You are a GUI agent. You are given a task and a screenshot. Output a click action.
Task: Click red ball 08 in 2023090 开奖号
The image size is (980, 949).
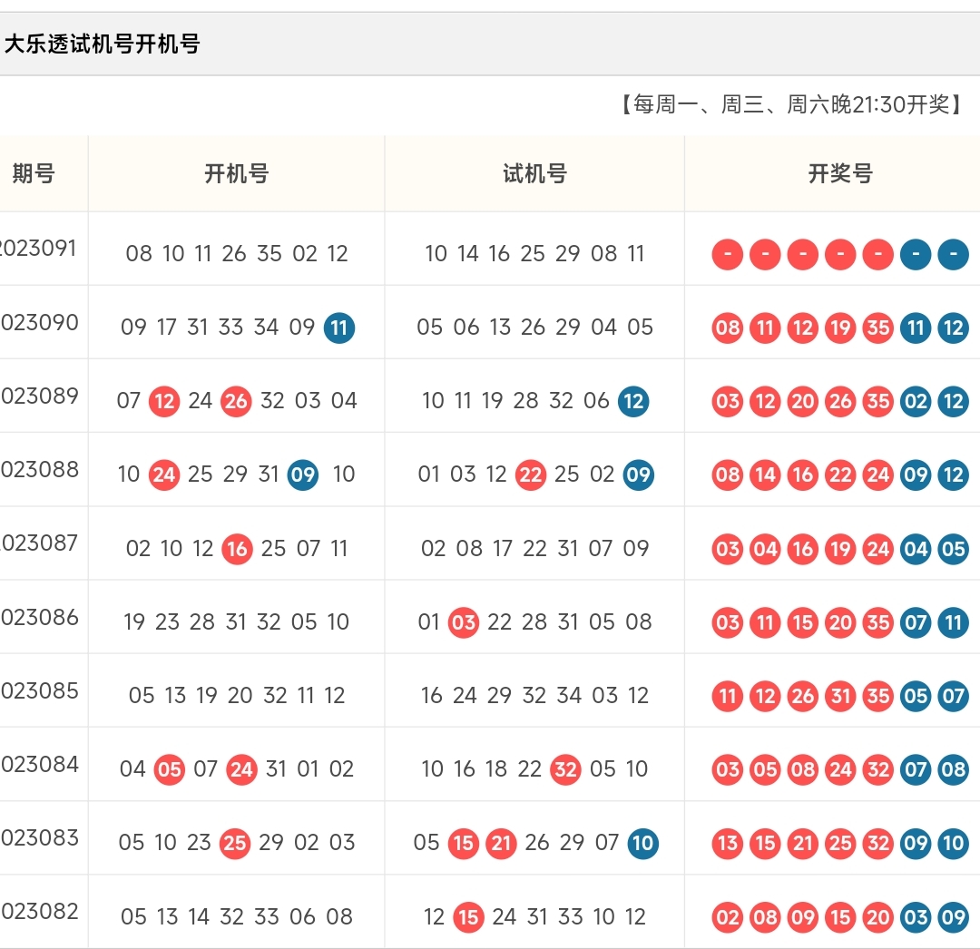click(728, 328)
